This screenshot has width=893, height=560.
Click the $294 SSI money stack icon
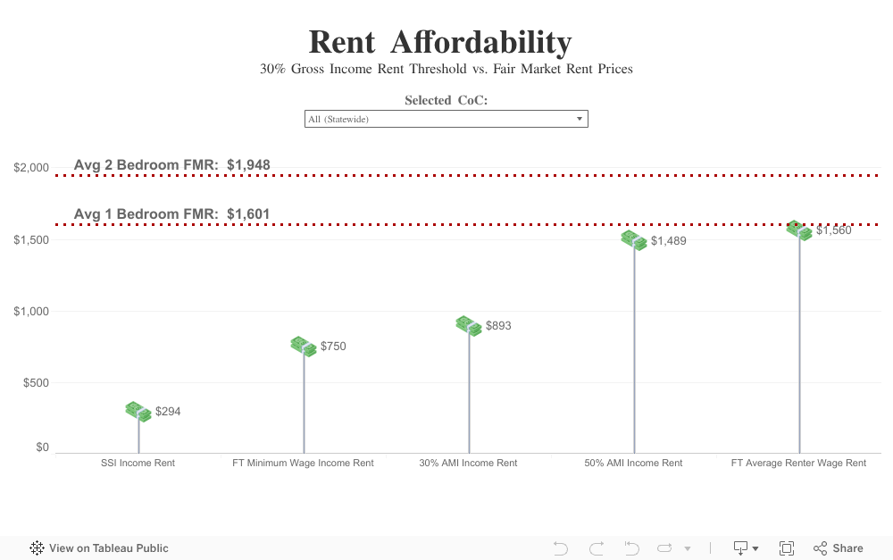138,412
